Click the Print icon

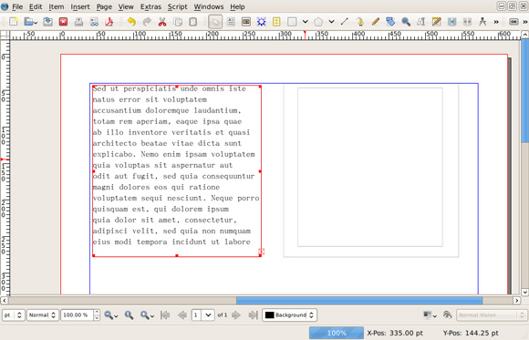78,22
